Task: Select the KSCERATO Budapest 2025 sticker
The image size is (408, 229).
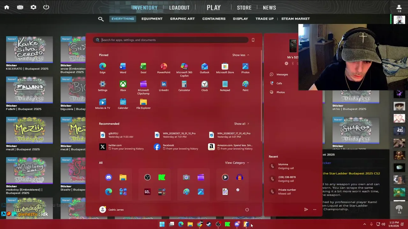Action: click(x=29, y=53)
